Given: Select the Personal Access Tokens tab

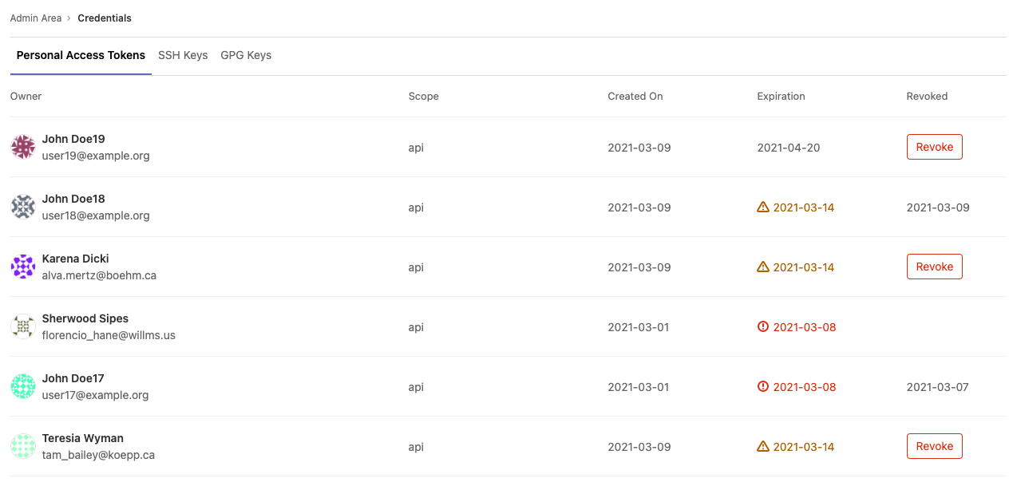Looking at the screenshot, I should pos(80,55).
